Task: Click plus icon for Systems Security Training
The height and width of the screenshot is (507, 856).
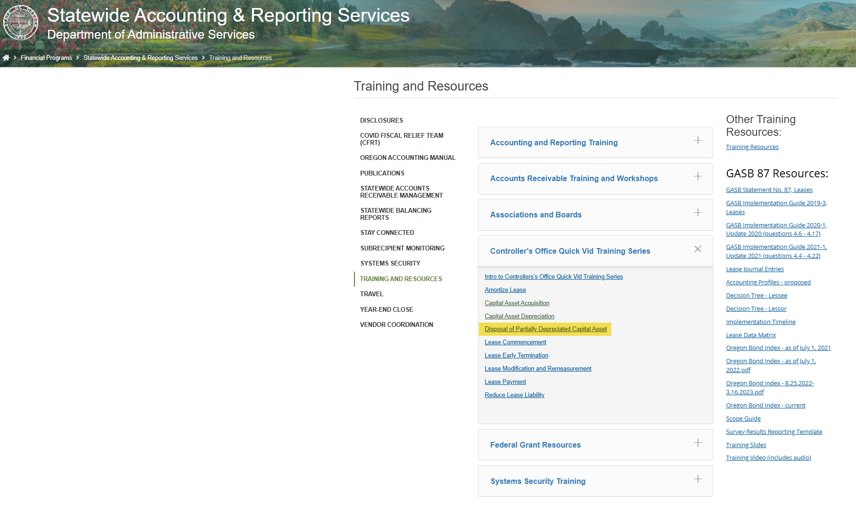Action: (698, 479)
